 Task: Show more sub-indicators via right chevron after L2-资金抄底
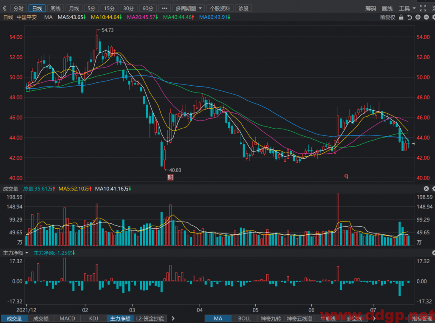(173, 318)
